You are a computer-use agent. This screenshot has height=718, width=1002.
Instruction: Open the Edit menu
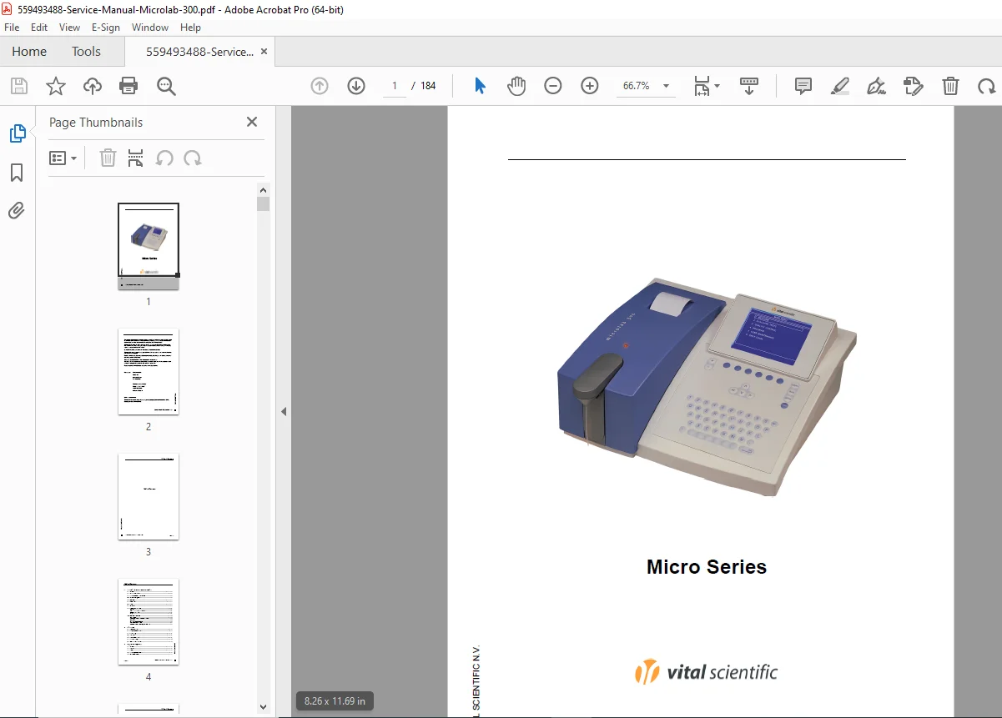click(39, 27)
